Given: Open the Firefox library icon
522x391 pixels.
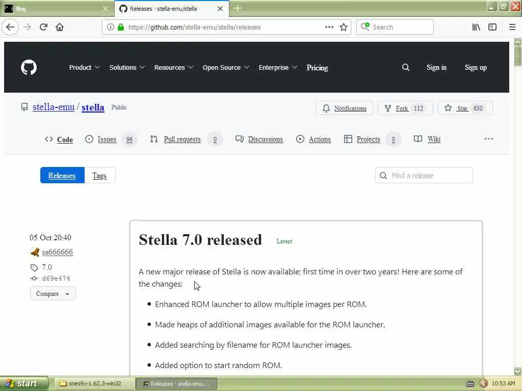Looking at the screenshot, I should click(x=476, y=27).
